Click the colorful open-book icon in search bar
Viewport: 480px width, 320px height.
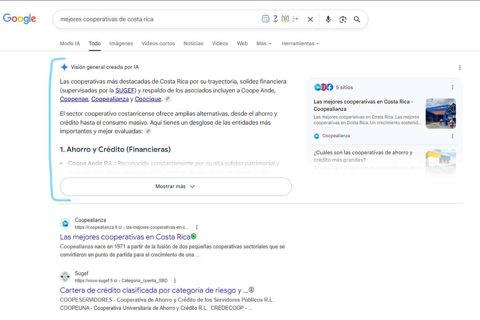[x=285, y=19]
